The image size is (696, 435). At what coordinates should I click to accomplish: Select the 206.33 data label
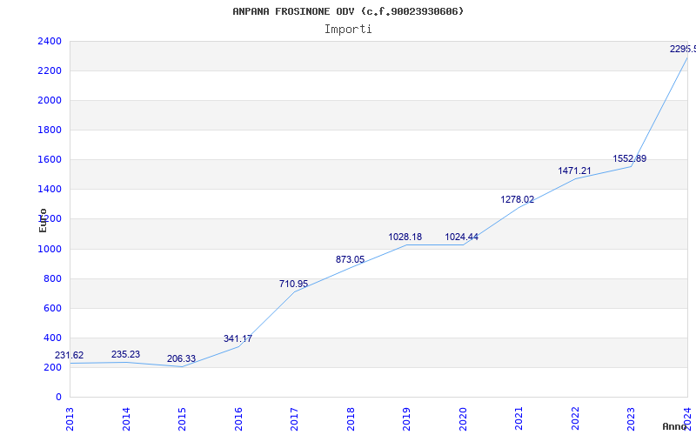181,358
